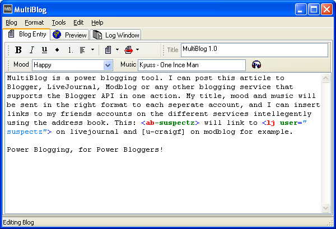Maximize the MultiBlog window
The height and width of the screenshot is (229, 336).
314,10
